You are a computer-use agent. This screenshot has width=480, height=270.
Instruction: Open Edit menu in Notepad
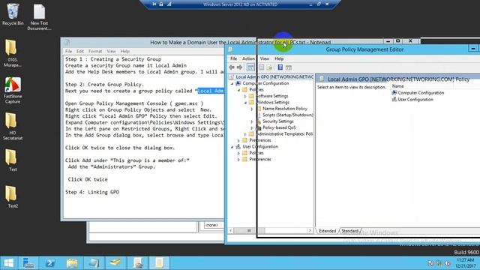coord(80,51)
